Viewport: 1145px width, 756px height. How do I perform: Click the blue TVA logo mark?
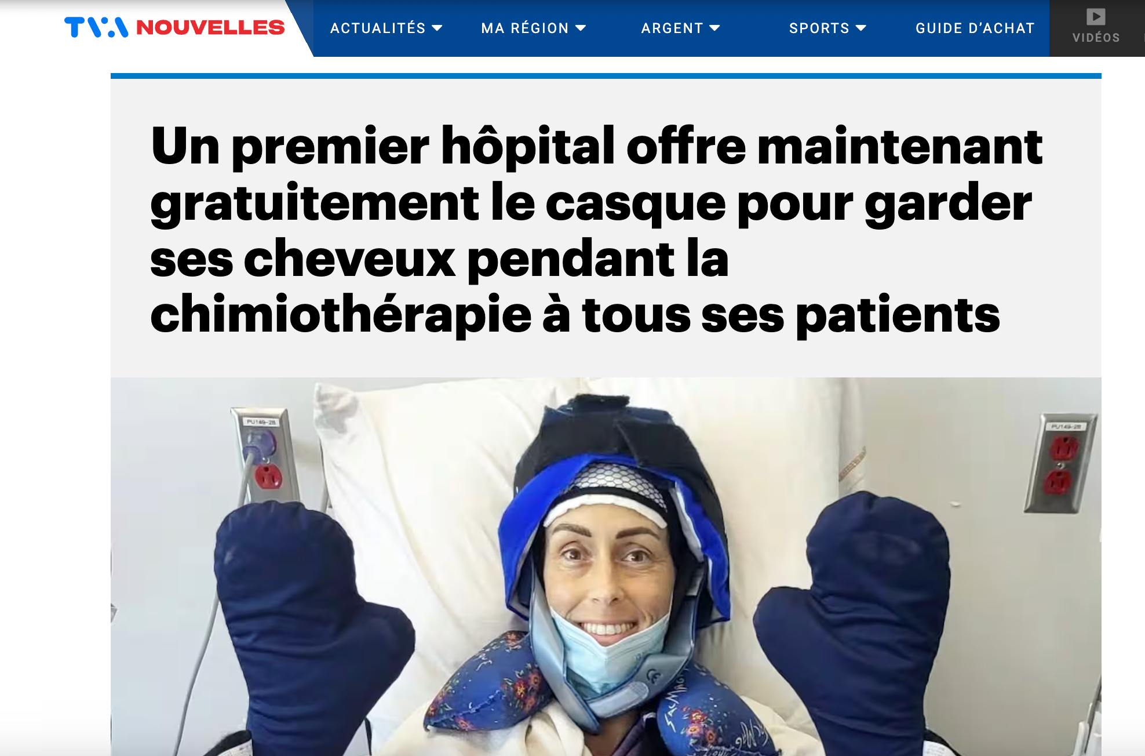[x=96, y=27]
